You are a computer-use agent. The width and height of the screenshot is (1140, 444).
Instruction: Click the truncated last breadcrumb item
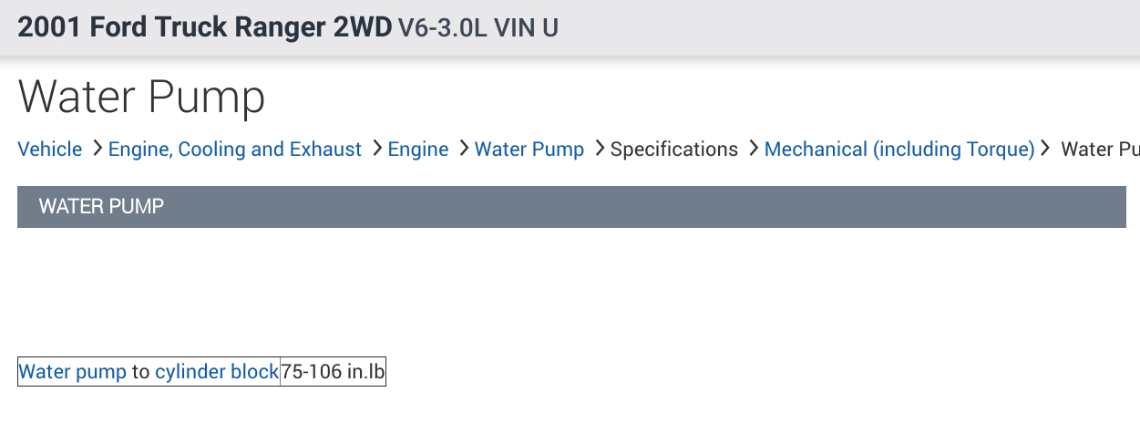click(x=1100, y=150)
